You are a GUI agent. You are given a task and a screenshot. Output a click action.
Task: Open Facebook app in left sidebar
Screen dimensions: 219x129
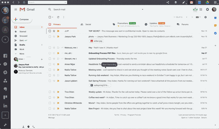point(5,56)
